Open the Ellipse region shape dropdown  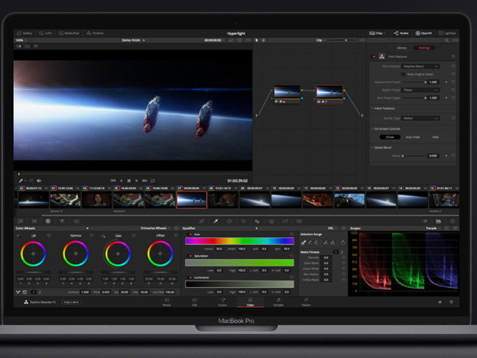[x=421, y=90]
